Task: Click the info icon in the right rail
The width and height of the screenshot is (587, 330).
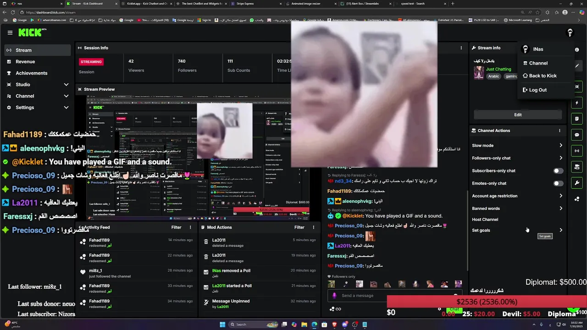Action: [577, 49]
